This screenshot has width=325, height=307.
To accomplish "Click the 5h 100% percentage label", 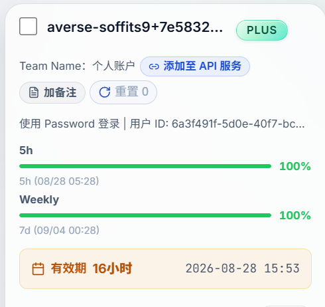I will click(x=295, y=166).
